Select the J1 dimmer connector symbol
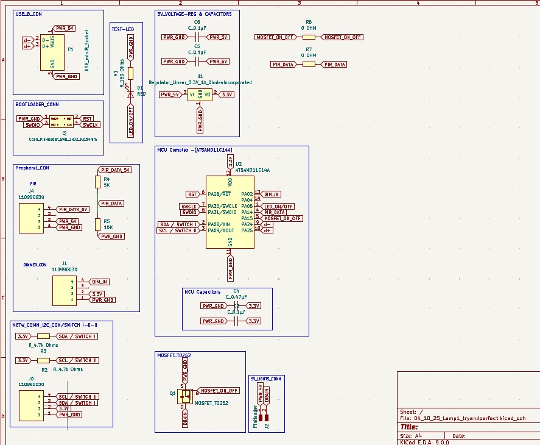 [65, 291]
